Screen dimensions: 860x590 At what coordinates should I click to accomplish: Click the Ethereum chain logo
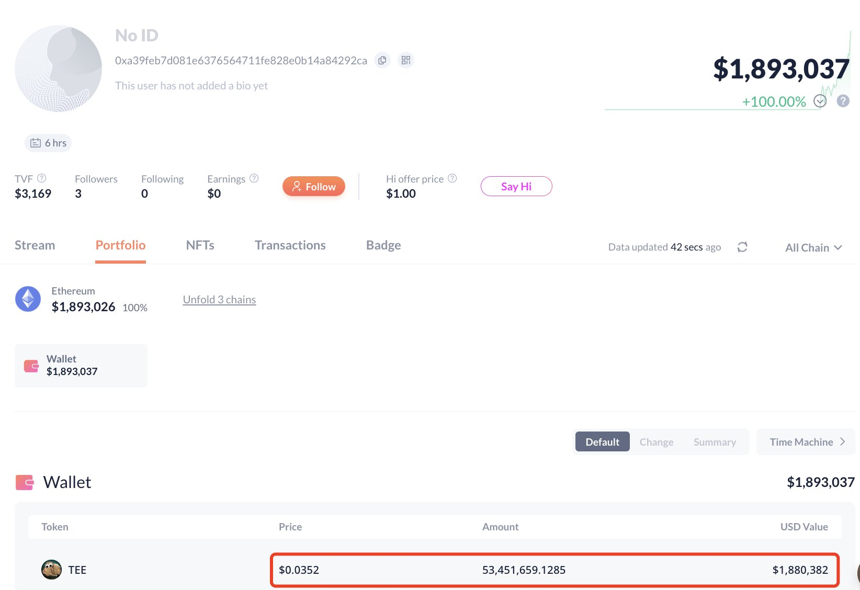tap(28, 299)
